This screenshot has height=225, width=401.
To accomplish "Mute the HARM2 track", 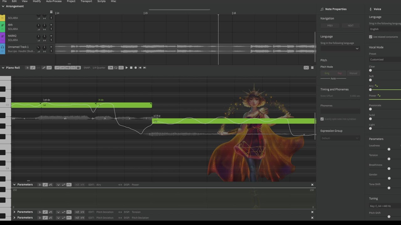I will (51, 36).
